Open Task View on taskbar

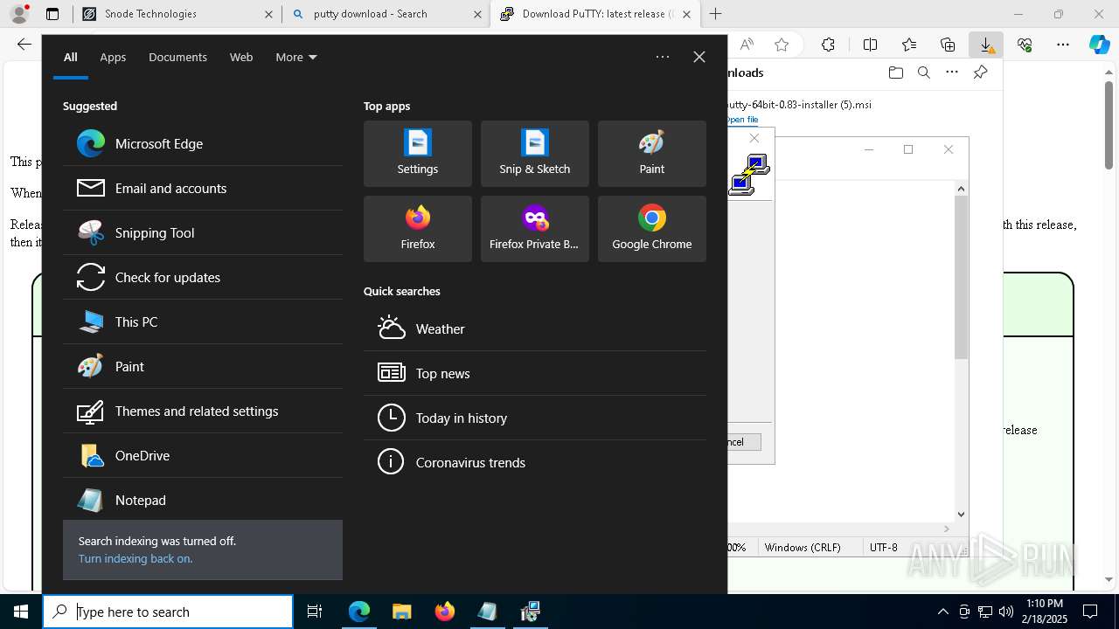coord(315,612)
